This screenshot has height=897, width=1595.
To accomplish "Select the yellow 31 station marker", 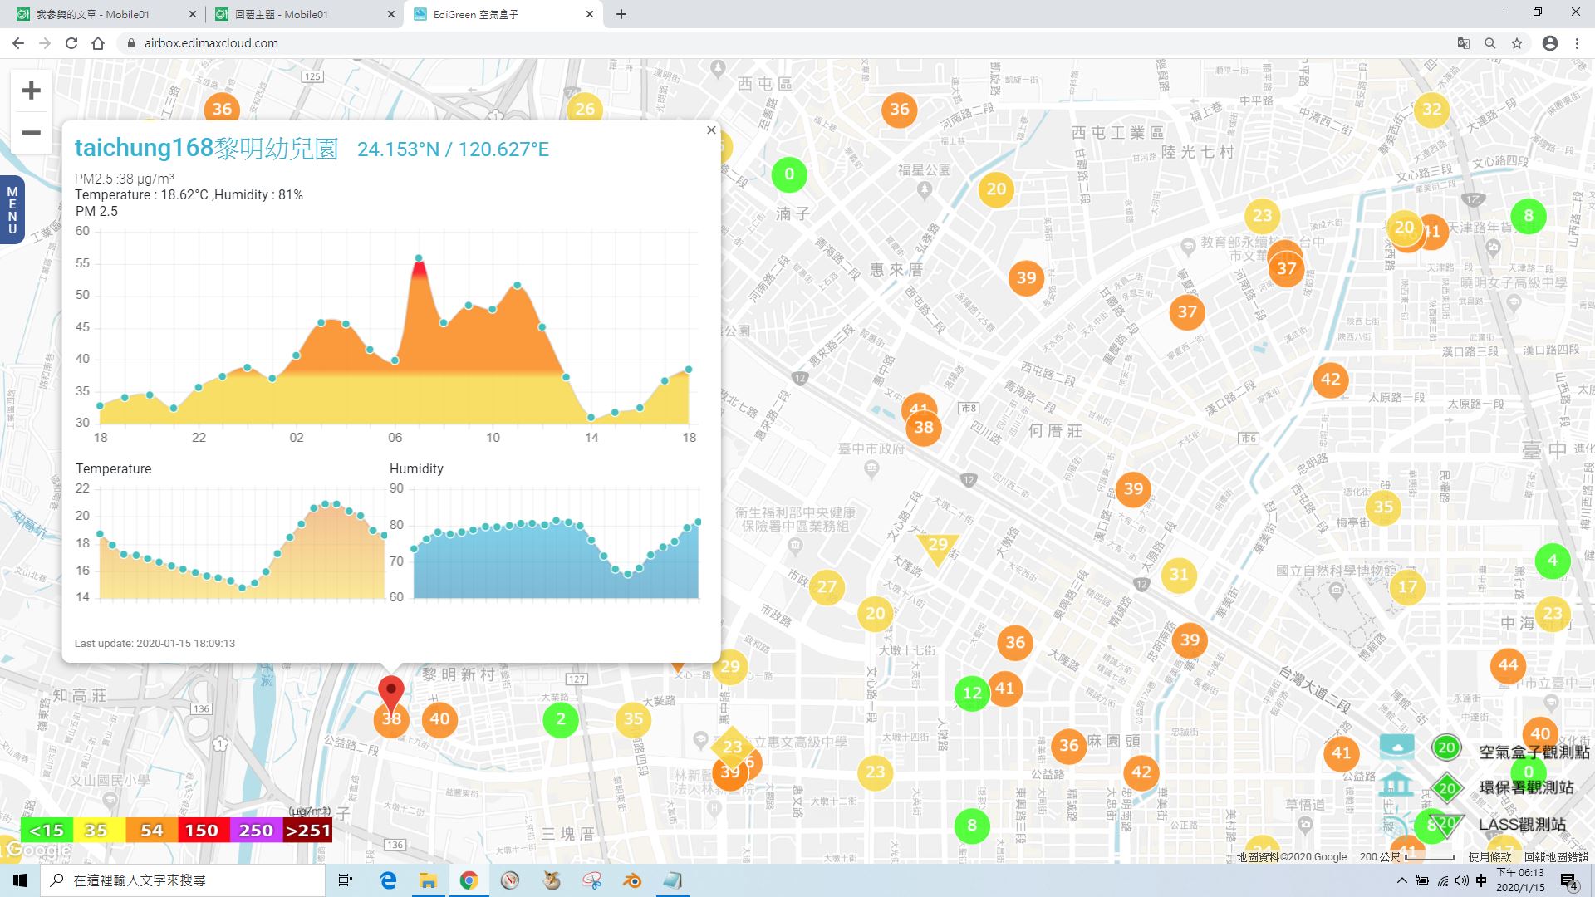I will 1179,575.
